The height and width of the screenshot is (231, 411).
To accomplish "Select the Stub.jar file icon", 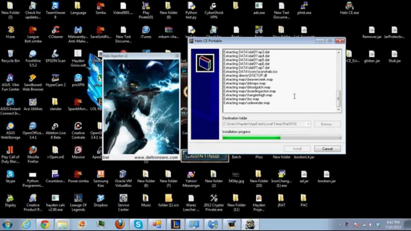I will pyautogui.click(x=394, y=56).
